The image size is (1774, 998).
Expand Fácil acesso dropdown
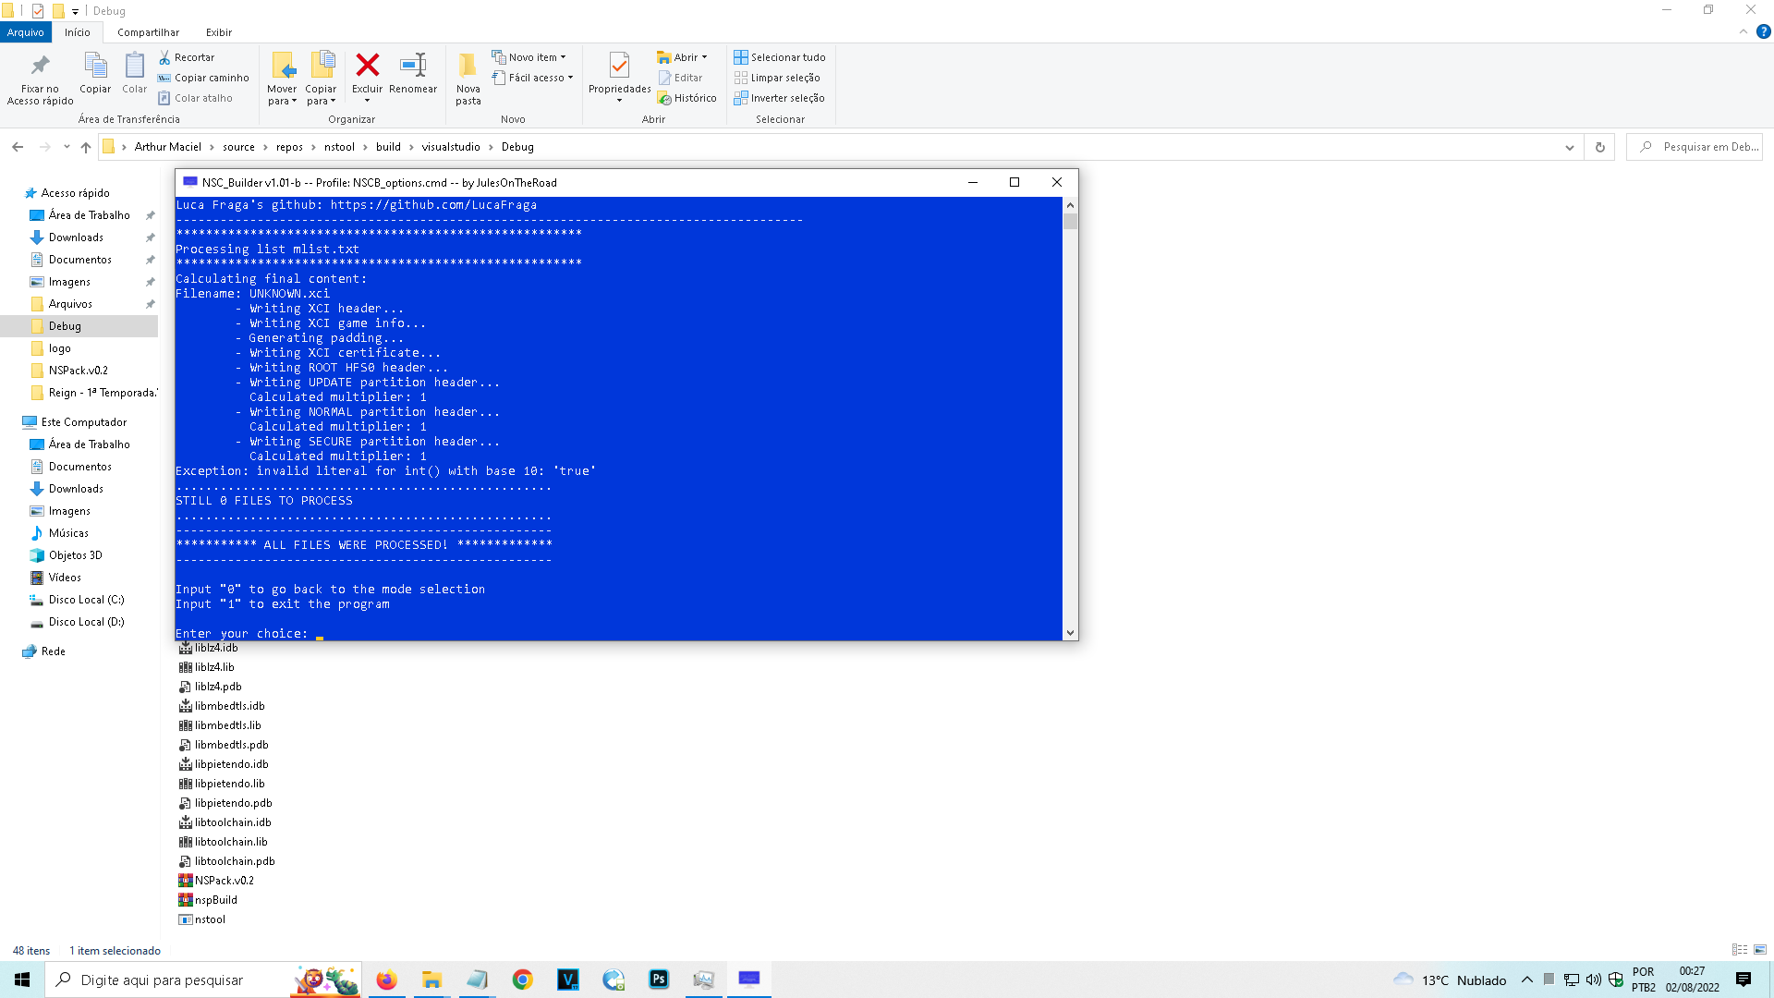(x=532, y=78)
